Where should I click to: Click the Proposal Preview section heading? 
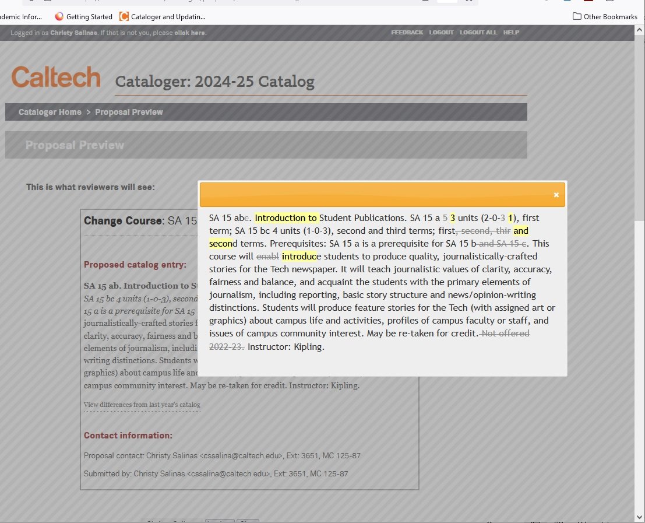click(75, 145)
